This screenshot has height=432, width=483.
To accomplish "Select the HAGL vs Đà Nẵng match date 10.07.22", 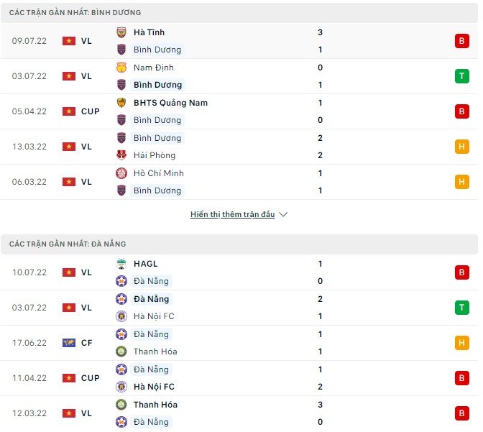I will [29, 272].
